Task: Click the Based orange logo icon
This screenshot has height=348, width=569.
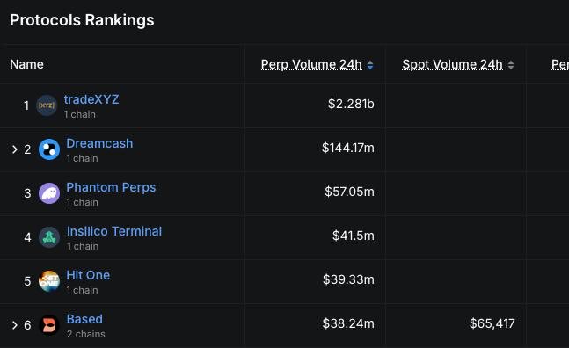Action: coord(49,325)
